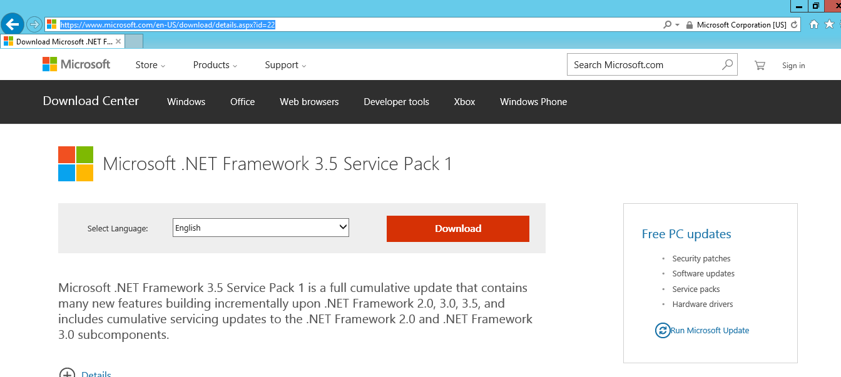Click the URL text in the address bar
Viewport: 841px width, 377px height.
pyautogui.click(x=168, y=25)
